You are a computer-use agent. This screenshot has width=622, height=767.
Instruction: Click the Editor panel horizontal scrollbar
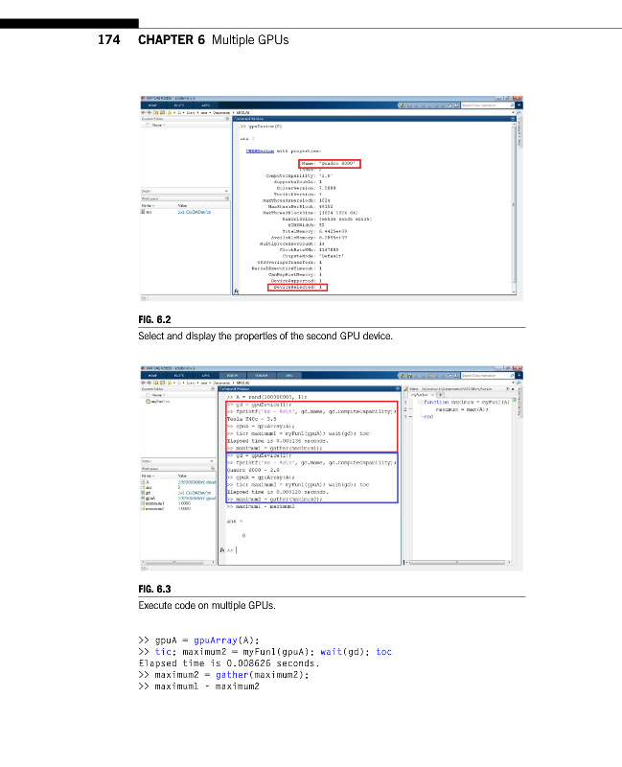pos(455,561)
